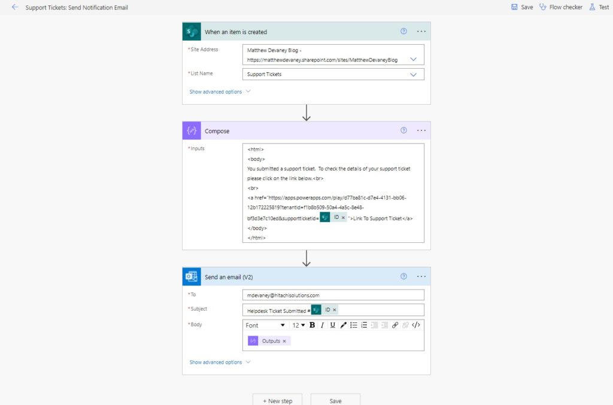Open the Font dropdown in body editor
Image resolution: width=613 pixels, height=405 pixels.
pos(265,325)
